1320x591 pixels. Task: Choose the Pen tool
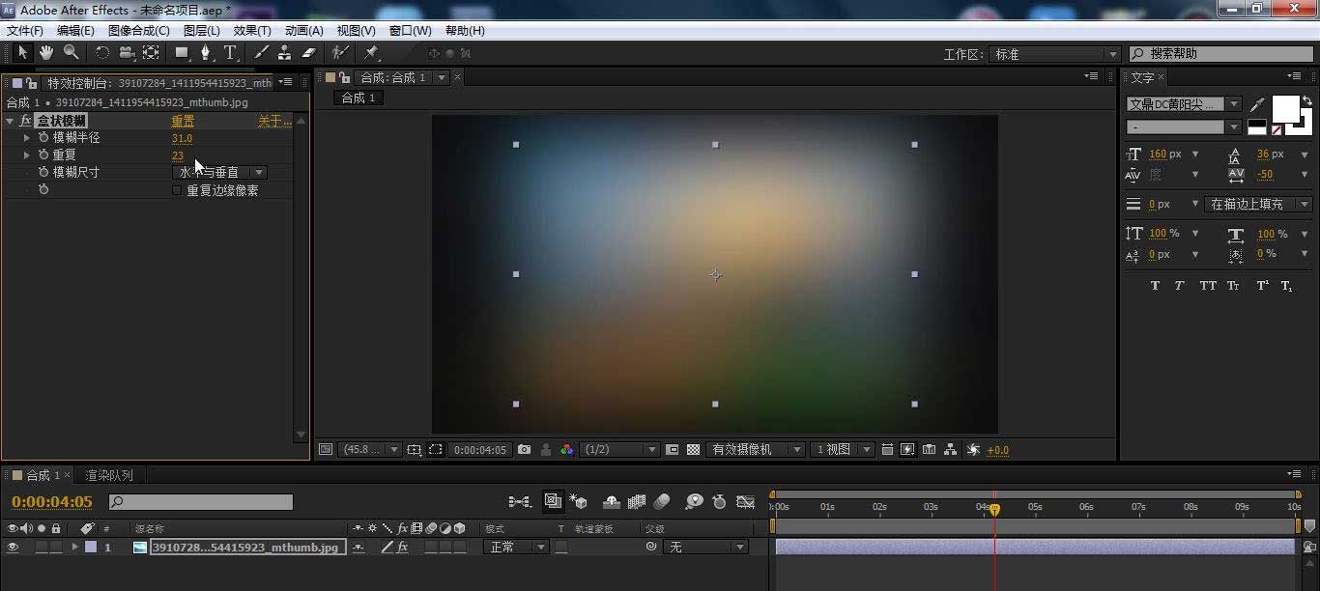205,53
